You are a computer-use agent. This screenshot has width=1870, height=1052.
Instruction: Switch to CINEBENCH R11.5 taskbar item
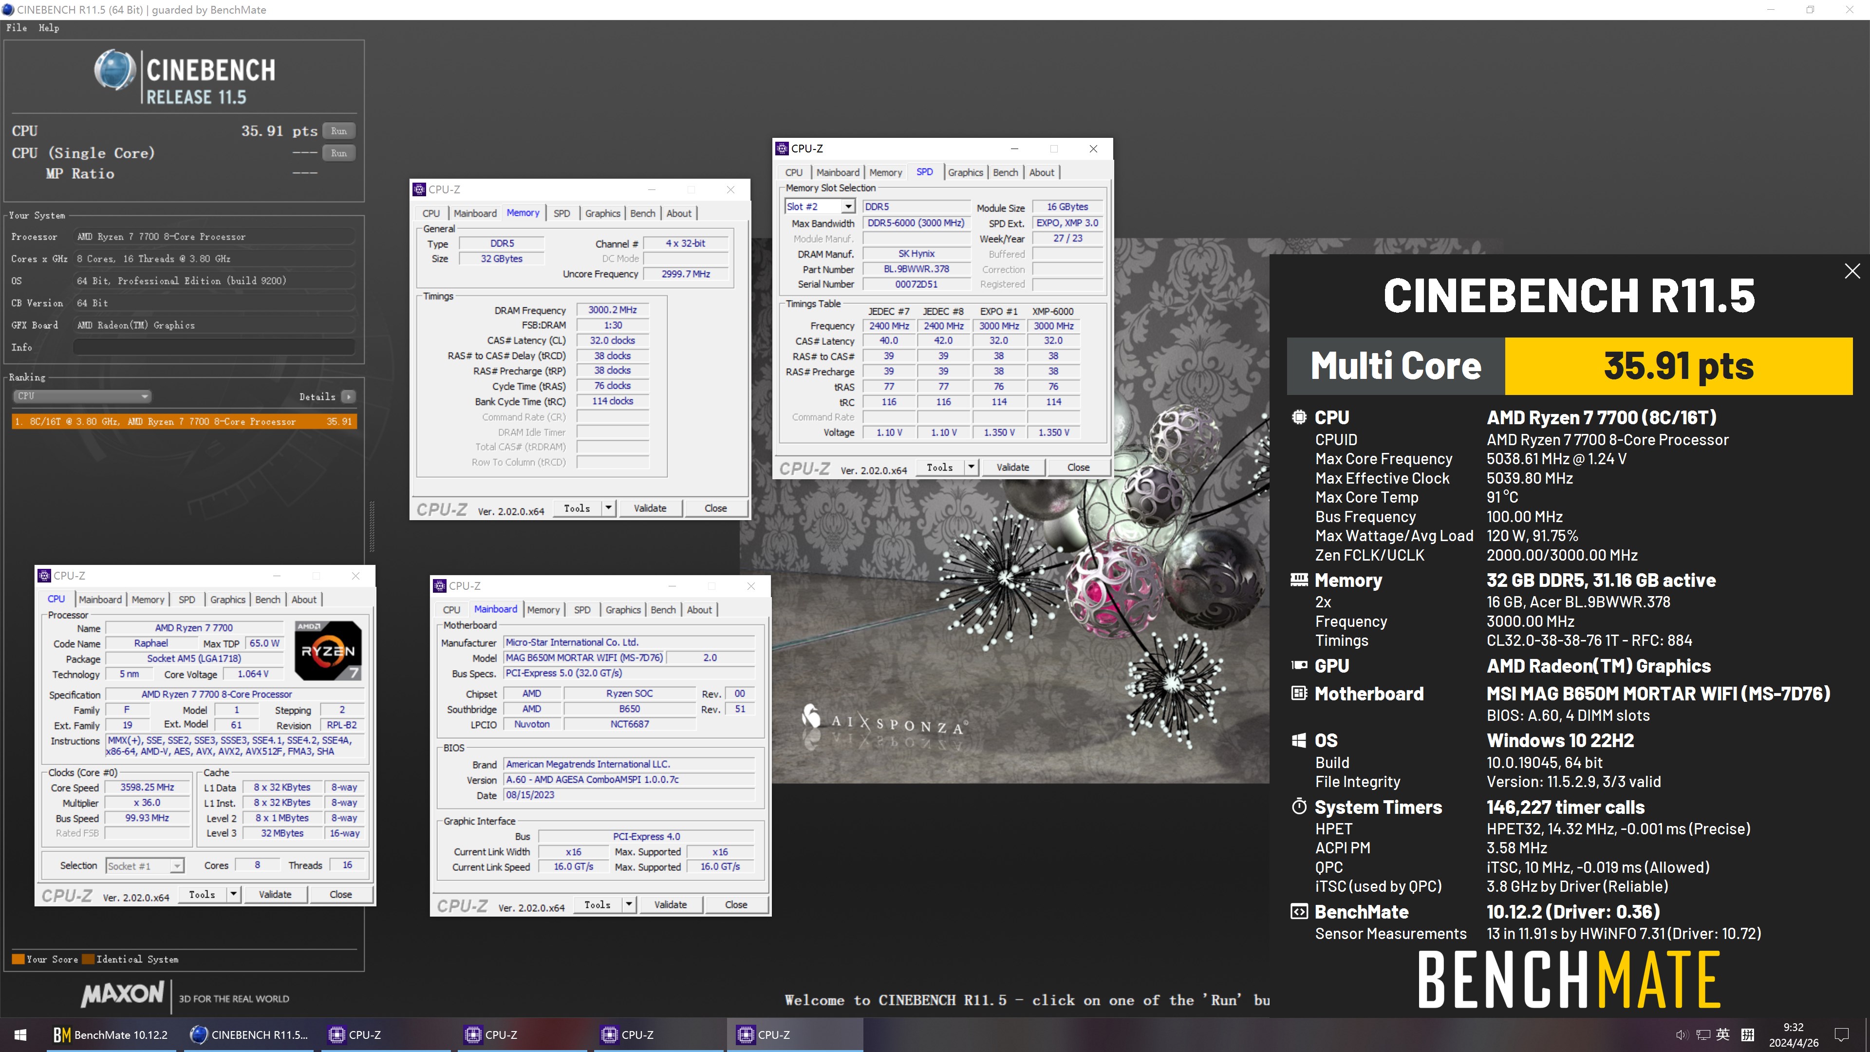249,1034
